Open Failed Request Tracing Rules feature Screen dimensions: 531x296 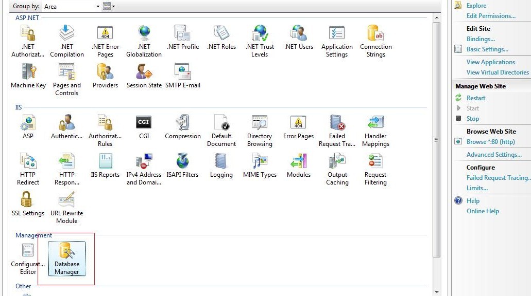point(337,131)
